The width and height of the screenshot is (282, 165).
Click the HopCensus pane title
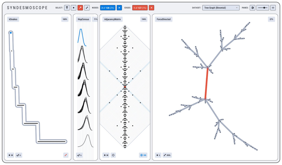tap(84, 19)
